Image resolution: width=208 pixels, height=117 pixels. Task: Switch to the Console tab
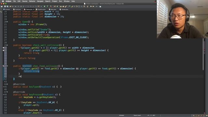coord(6,9)
